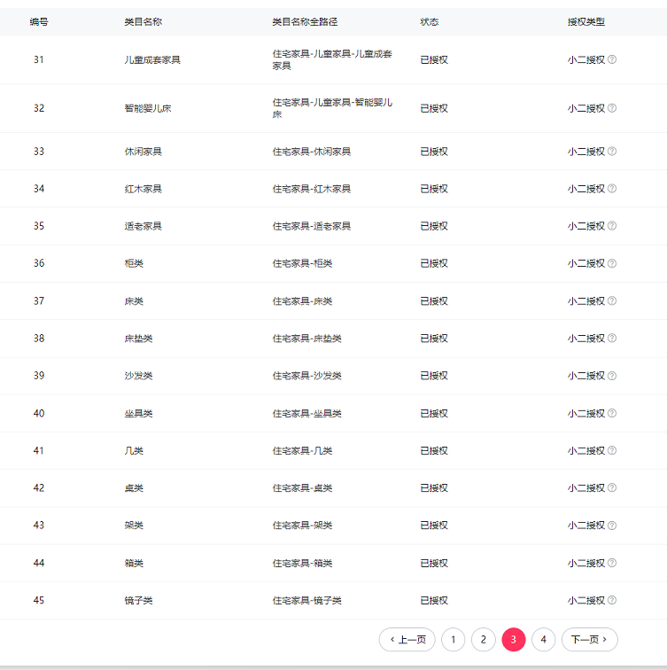Open authorization help icon for 柜类
Screen dimensions: 667x670
(612, 263)
